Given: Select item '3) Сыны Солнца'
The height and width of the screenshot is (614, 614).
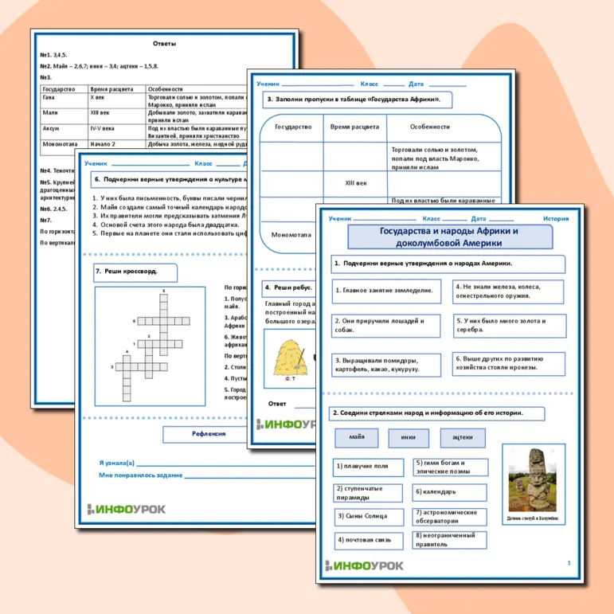Looking at the screenshot, I should 370,517.
